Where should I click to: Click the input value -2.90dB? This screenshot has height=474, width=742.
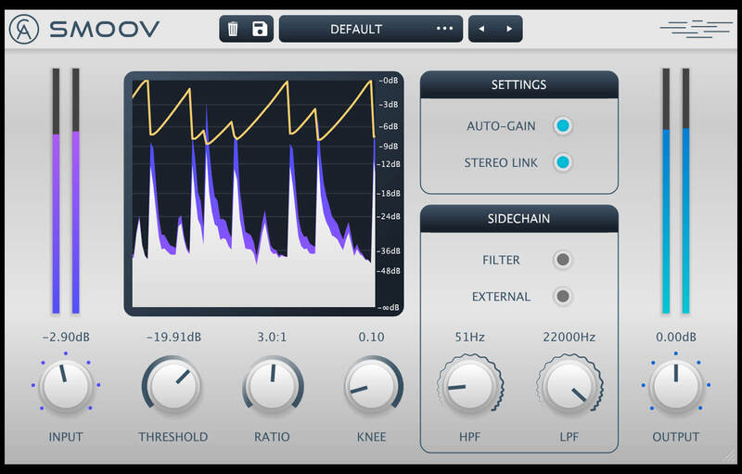coord(66,337)
